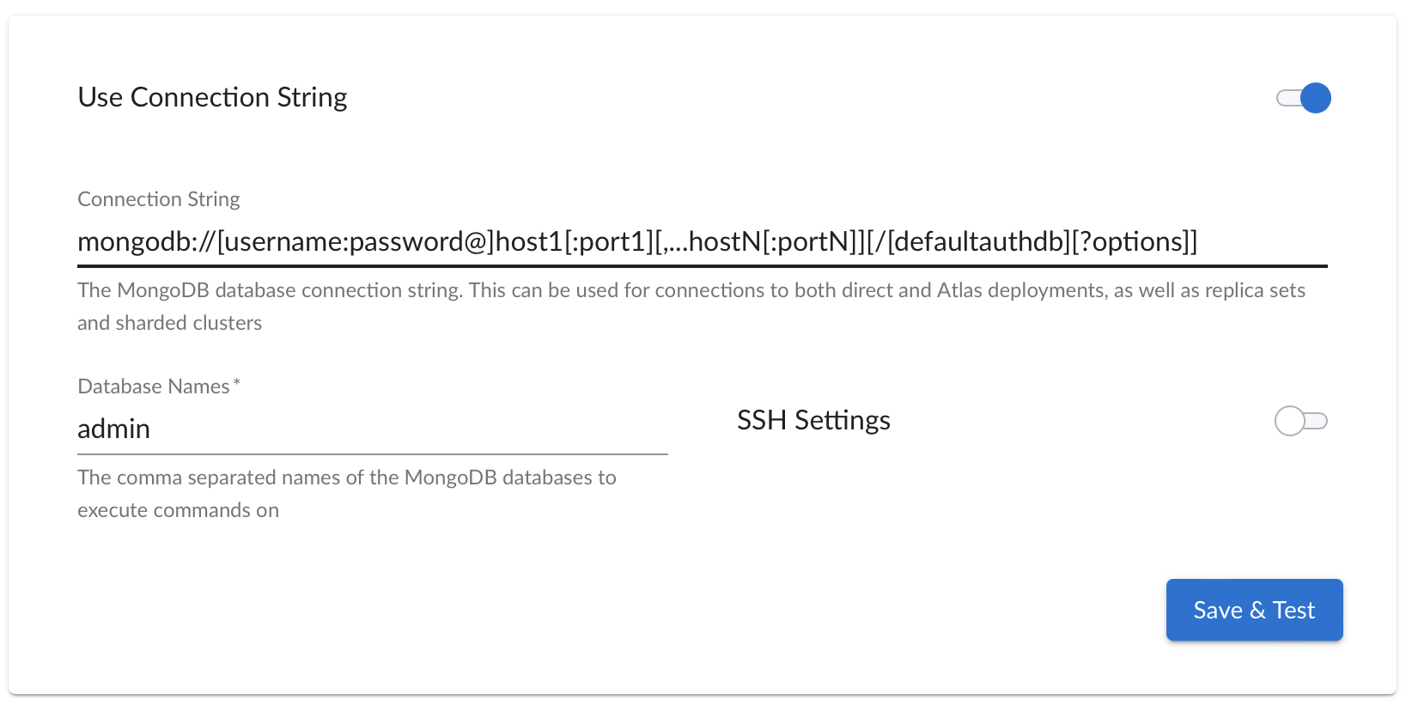Click the word Atlas in the helper text
Screen dimensions: 1412x706
coord(959,290)
